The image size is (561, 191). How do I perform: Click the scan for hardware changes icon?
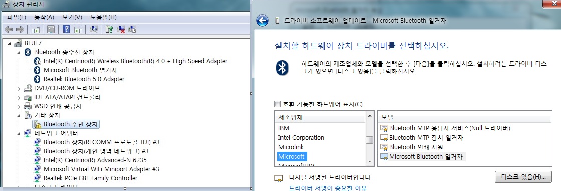click(94, 29)
